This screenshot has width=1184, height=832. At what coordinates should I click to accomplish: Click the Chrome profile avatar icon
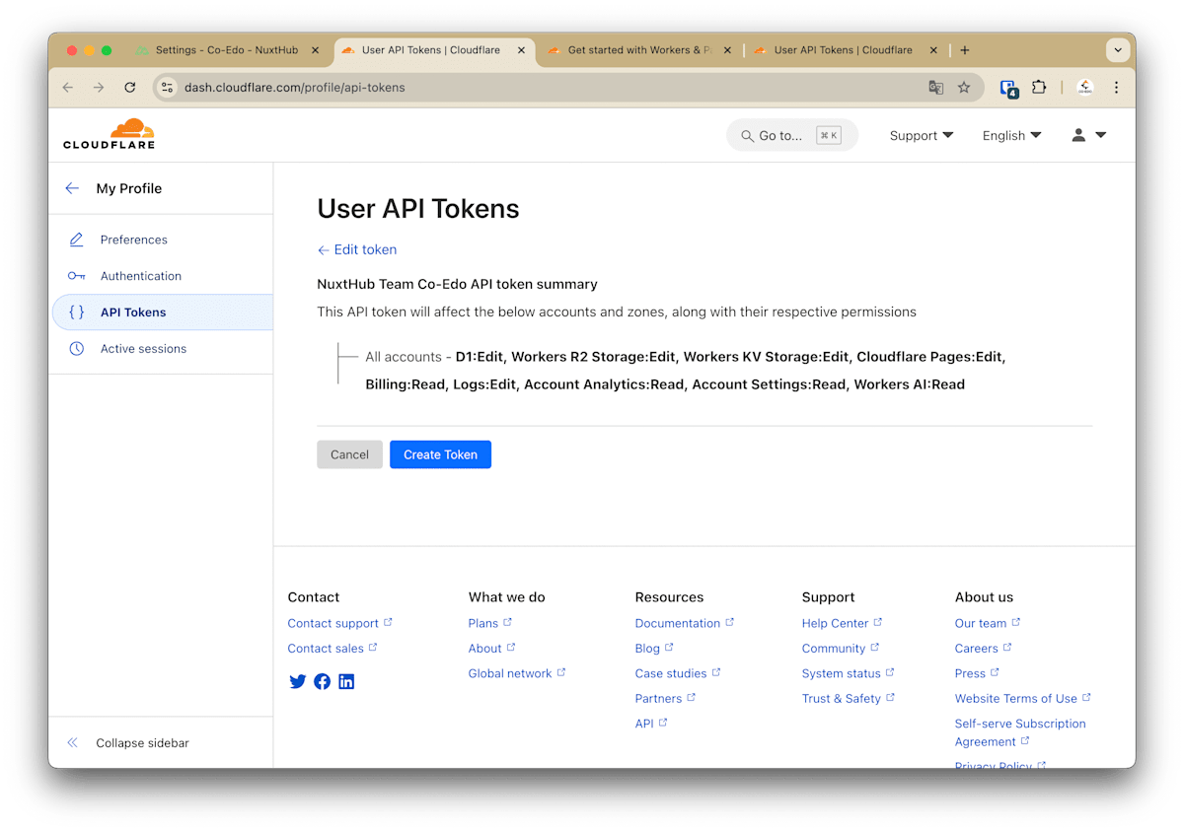point(1085,88)
